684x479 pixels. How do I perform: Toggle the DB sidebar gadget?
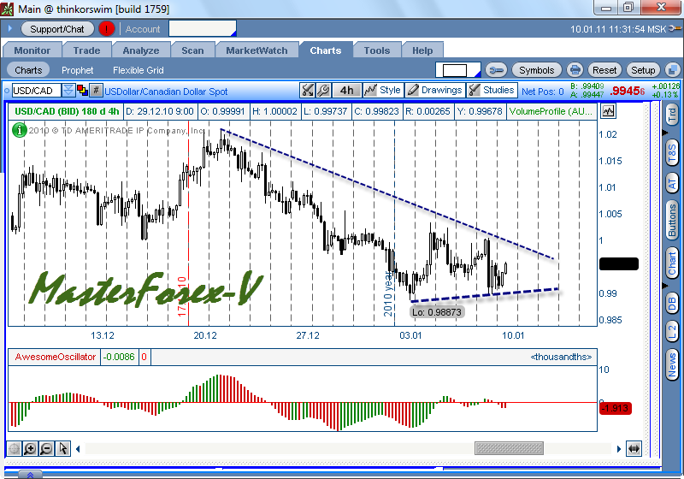pos(672,304)
